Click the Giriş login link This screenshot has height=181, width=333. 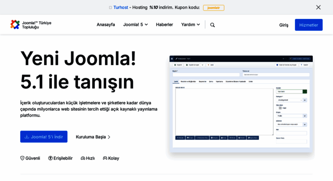click(284, 25)
